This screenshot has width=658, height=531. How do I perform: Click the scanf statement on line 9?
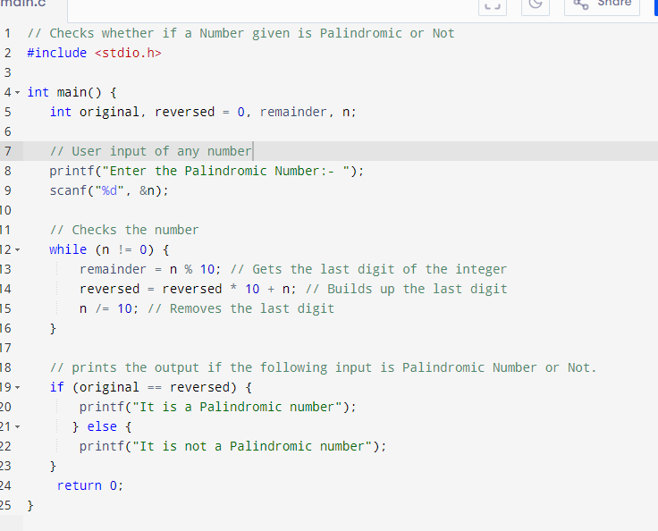(x=109, y=190)
